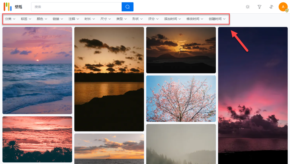Click the filter funnel icon

pyautogui.click(x=259, y=7)
